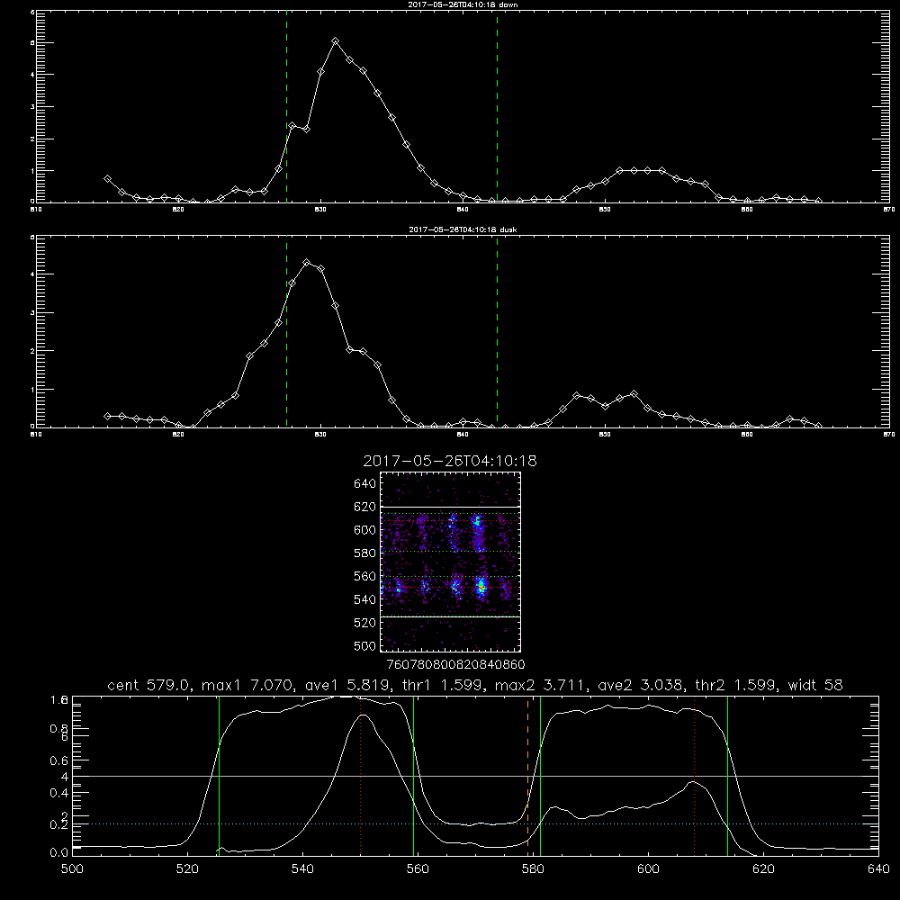Screen dimensions: 900x900
Task: Click the 2017-05-26T04:10:18 title above the image
Action: (x=450, y=461)
